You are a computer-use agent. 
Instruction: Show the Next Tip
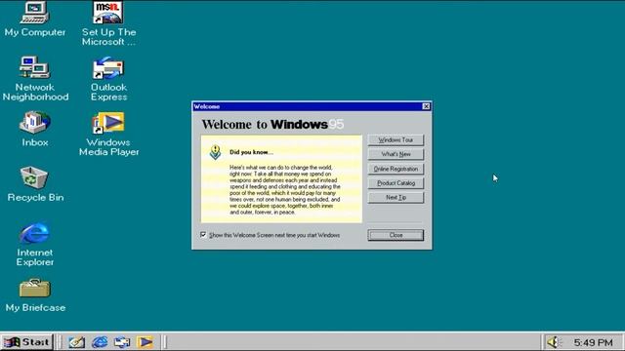[396, 197]
